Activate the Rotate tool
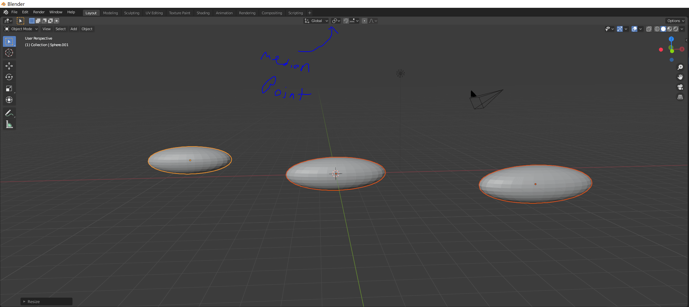Screen dimensions: 689x307 point(9,77)
